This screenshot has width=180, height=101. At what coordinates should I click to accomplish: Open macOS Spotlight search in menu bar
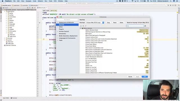[171, 1]
